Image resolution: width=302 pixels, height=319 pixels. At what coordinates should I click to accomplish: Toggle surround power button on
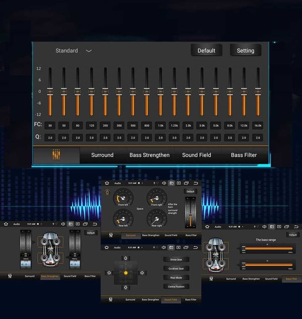click(x=107, y=192)
